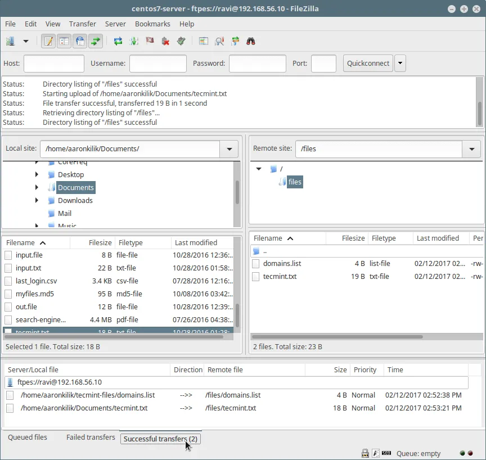This screenshot has height=460, width=486.
Task: Click the message log vertical scrollbar
Action: coord(479,114)
